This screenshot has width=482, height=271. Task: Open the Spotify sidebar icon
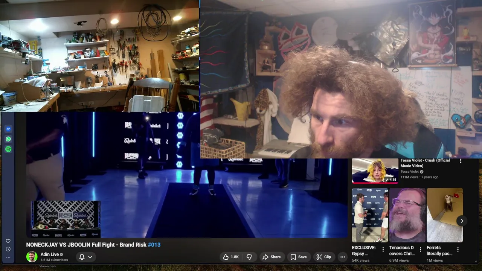coord(8,149)
